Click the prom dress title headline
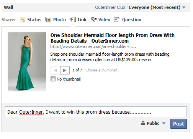Viewport: 193px width, 139px height. pos(113,38)
